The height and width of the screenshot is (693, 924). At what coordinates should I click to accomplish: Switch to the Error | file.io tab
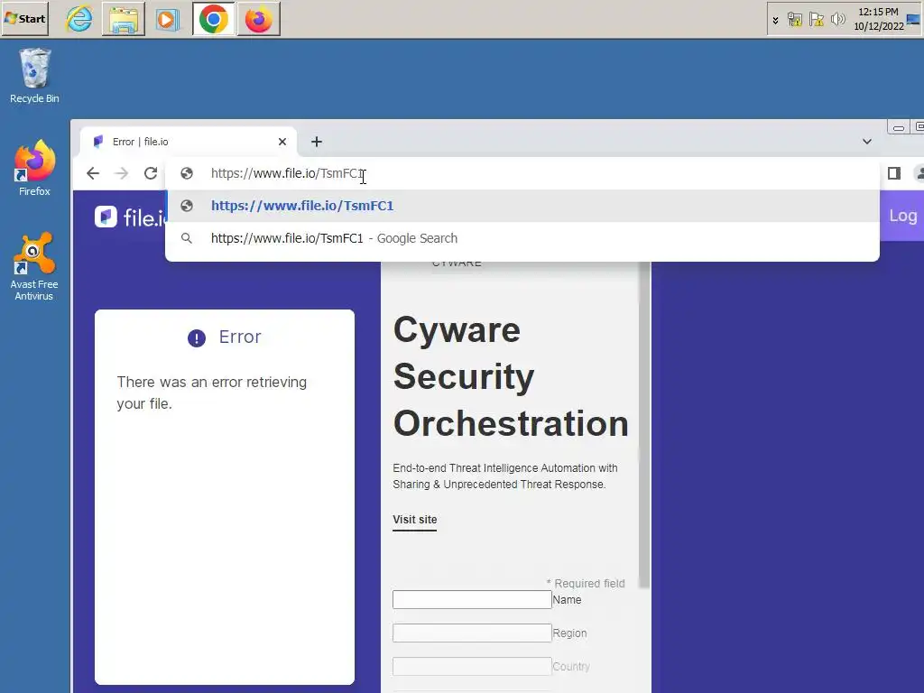click(x=188, y=142)
